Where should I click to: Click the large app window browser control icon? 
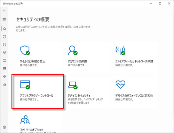[25, 85]
